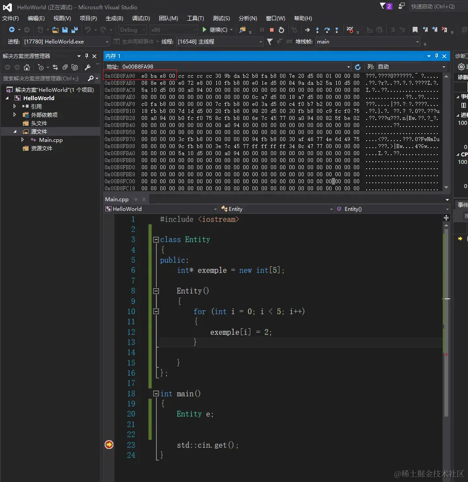Image resolution: width=468 pixels, height=482 pixels.
Task: Select the 源文件 folder in Solution Explorer
Action: [39, 131]
